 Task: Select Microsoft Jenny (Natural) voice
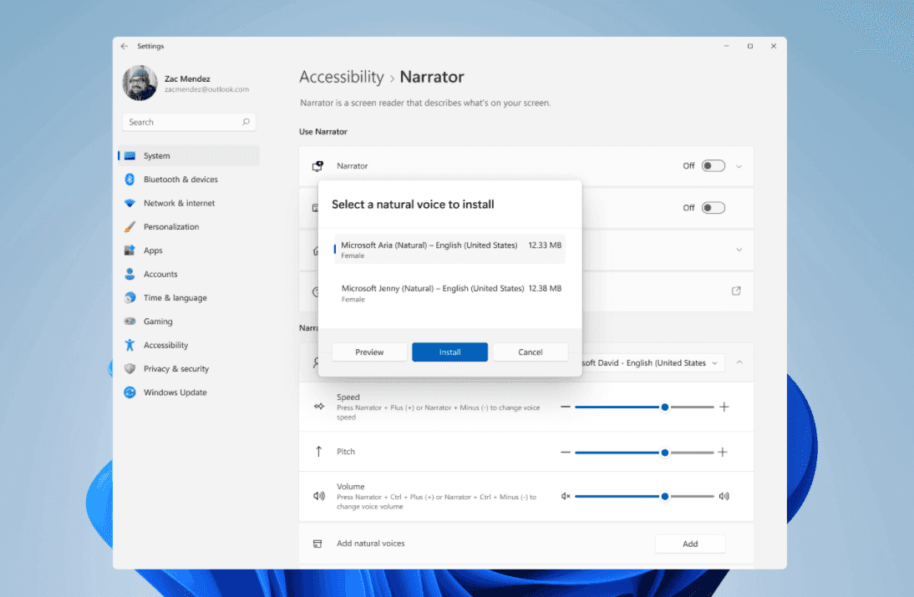click(x=449, y=293)
